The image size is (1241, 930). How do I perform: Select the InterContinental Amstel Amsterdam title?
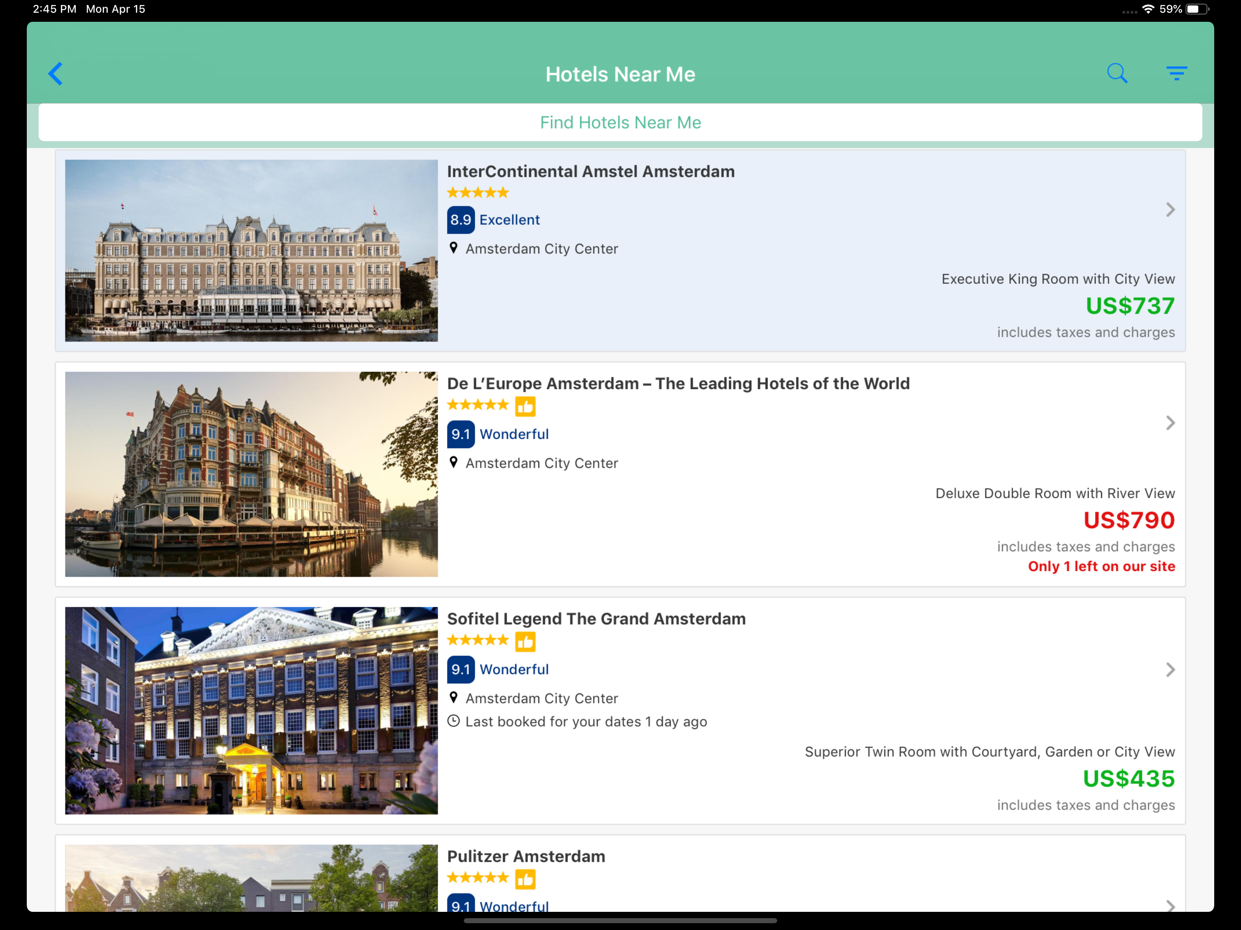[591, 172]
